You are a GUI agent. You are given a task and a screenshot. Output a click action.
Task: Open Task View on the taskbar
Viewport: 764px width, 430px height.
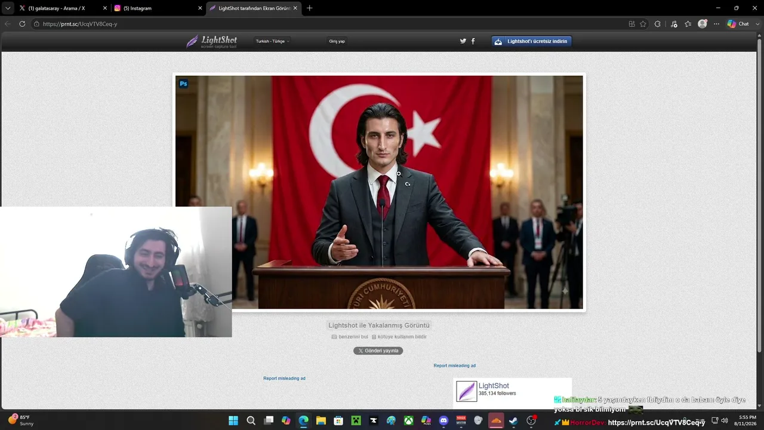point(269,420)
